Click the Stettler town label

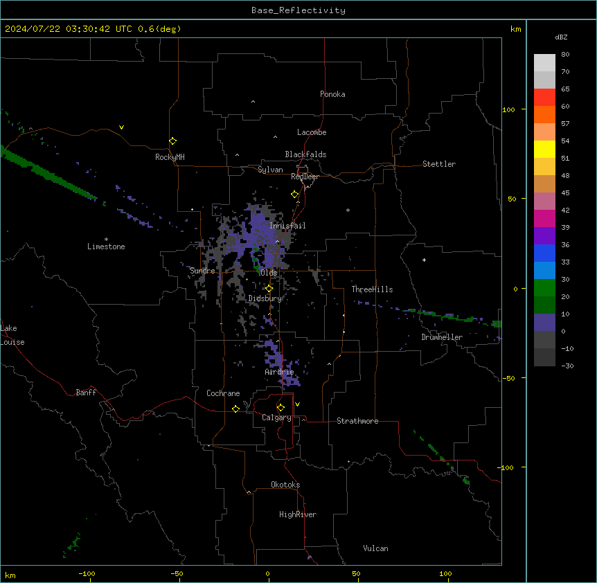tap(439, 164)
